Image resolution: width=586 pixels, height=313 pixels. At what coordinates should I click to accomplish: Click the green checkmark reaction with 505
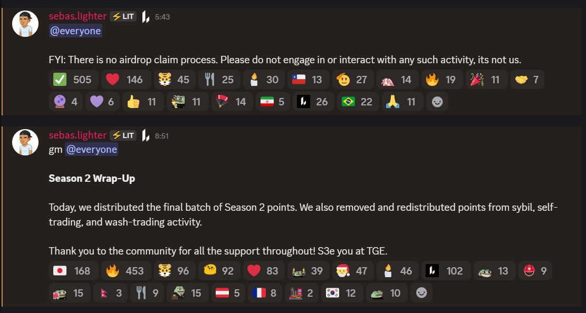coord(73,80)
